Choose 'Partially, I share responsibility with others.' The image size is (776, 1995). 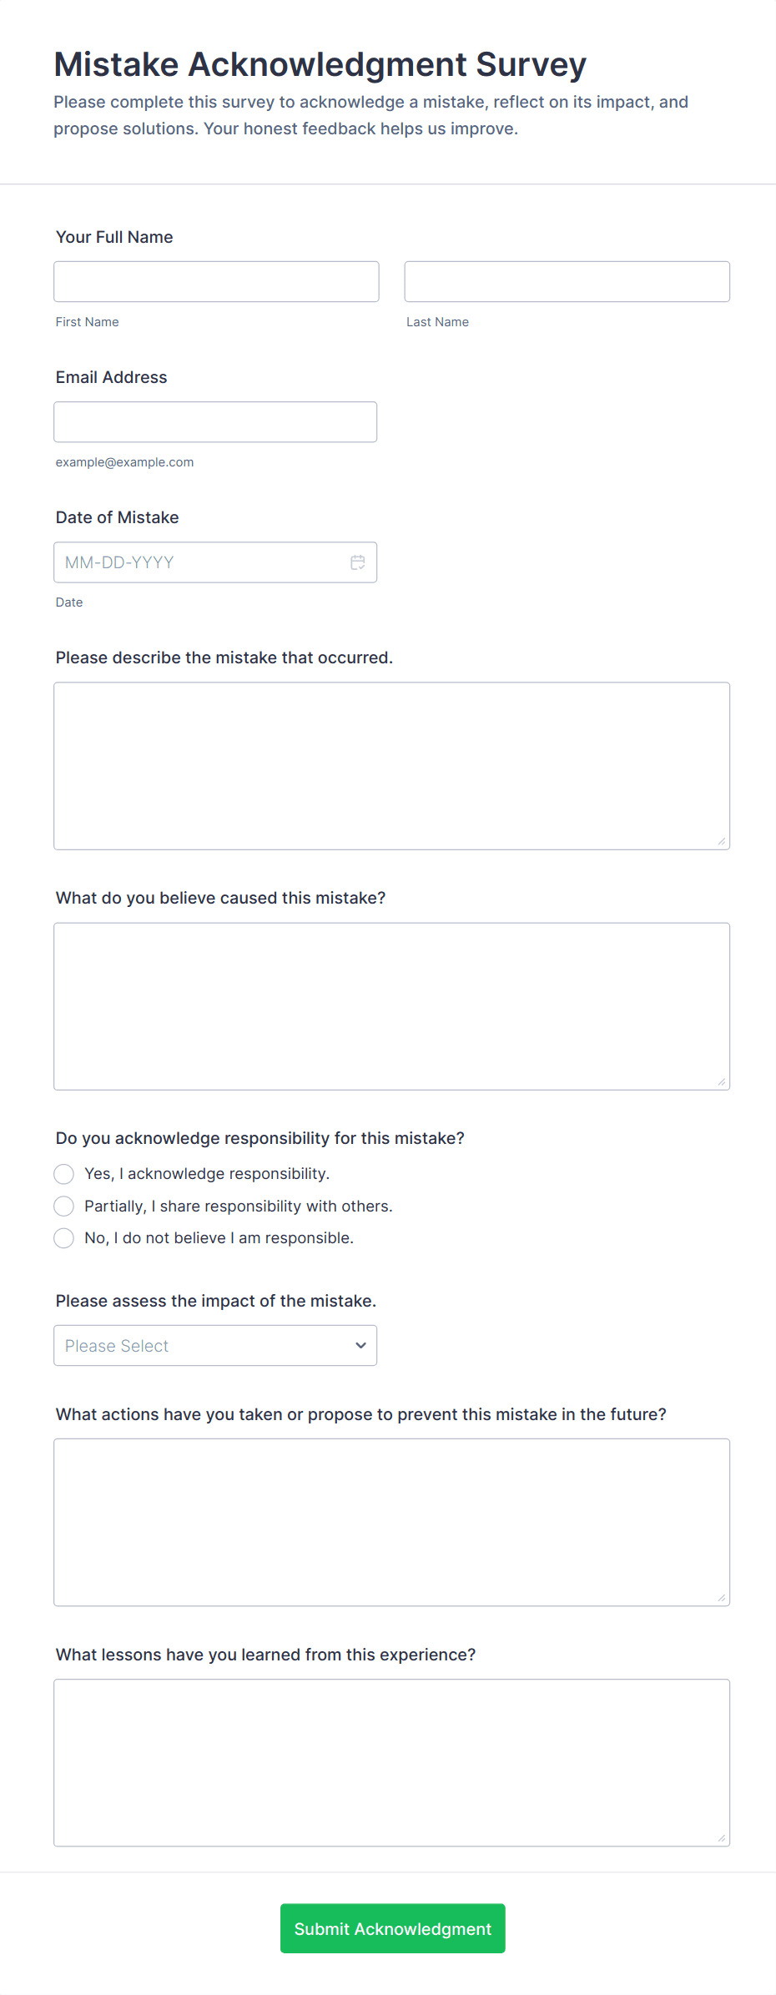pos(63,1206)
